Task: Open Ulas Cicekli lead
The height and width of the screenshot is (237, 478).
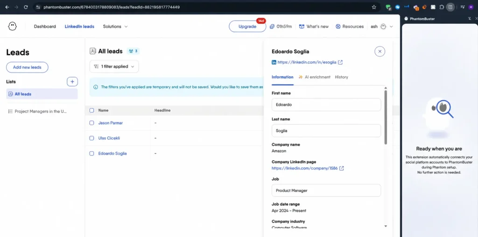Action: pyautogui.click(x=109, y=138)
